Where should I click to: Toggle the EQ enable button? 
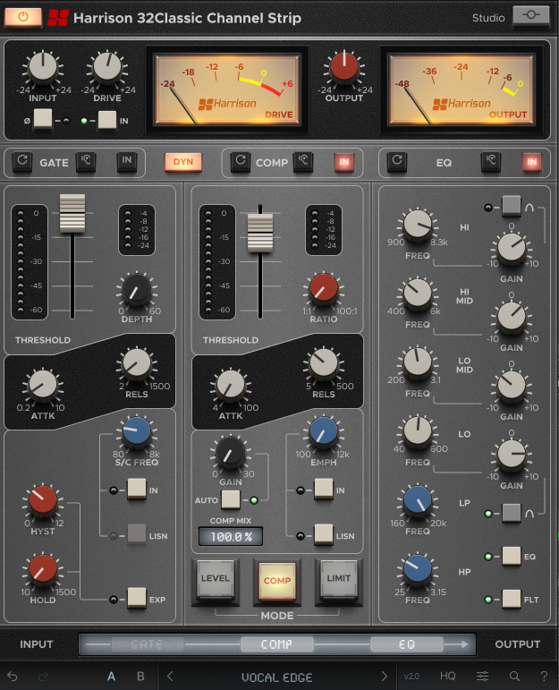[512, 557]
